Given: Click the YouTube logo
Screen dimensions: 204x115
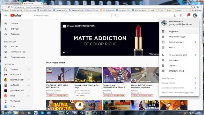Looking at the screenshot, I should tap(16, 16).
